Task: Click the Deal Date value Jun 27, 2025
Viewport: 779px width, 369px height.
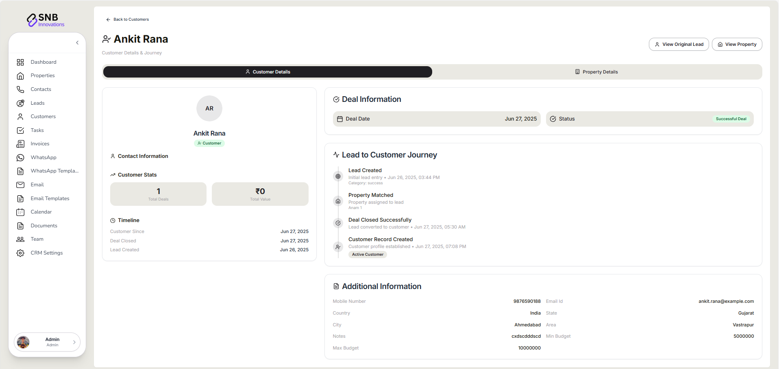Action: click(x=521, y=119)
